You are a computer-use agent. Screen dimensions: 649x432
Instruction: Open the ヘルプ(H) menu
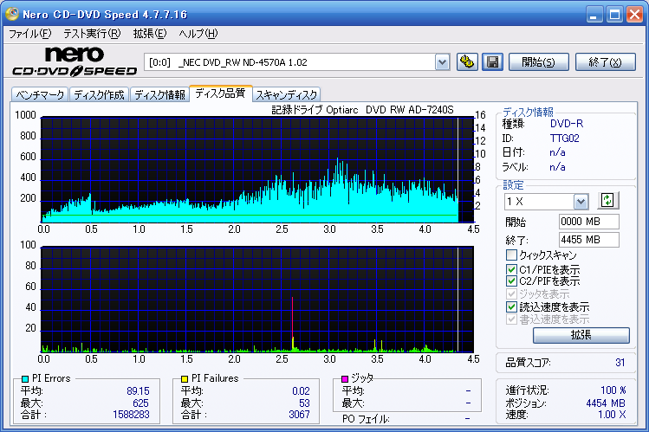(x=198, y=34)
